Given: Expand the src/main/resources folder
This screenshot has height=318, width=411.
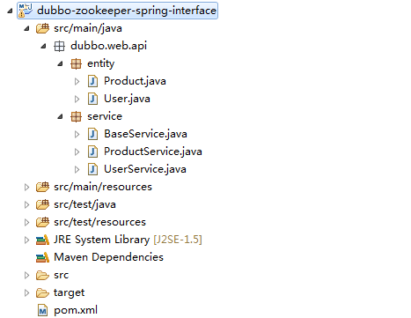Looking at the screenshot, I should click(26, 187).
